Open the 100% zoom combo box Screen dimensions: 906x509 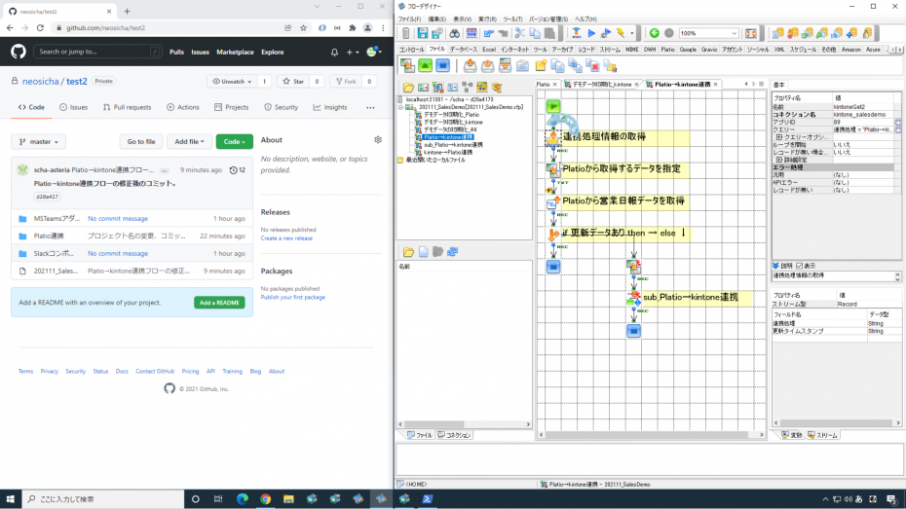point(709,33)
